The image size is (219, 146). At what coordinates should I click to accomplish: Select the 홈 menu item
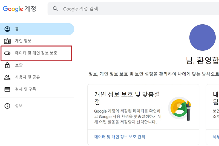(37, 29)
